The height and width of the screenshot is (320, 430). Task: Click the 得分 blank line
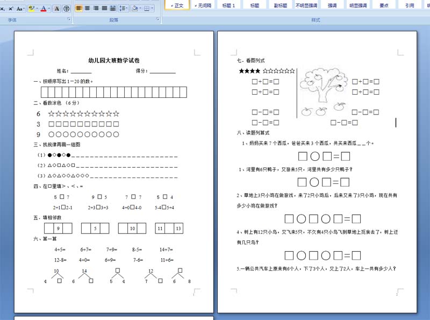click(163, 72)
